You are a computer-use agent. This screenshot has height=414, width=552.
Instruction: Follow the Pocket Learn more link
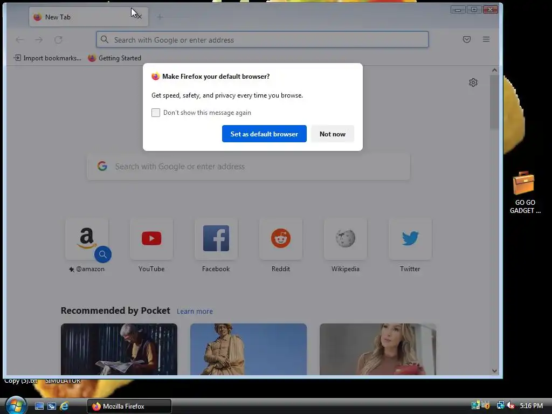click(195, 312)
